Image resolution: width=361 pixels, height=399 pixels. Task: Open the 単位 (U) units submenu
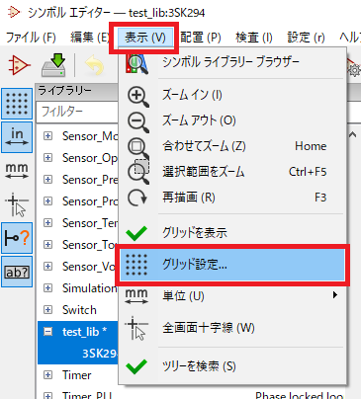232,295
